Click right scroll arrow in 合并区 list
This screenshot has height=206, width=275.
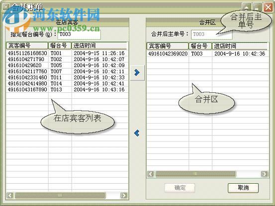(265, 174)
